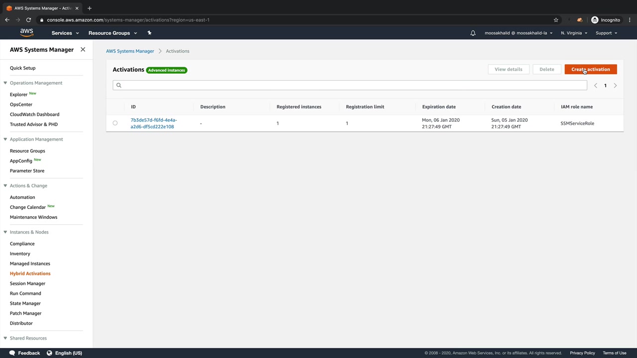The height and width of the screenshot is (358, 637).
Task: Open the Resource Groups dropdown in the top bar
Action: tap(112, 33)
